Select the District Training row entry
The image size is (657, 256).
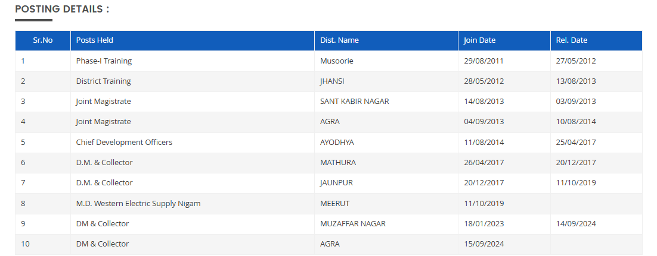pos(103,81)
